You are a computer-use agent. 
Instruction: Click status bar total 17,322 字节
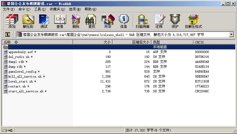(x=148, y=130)
